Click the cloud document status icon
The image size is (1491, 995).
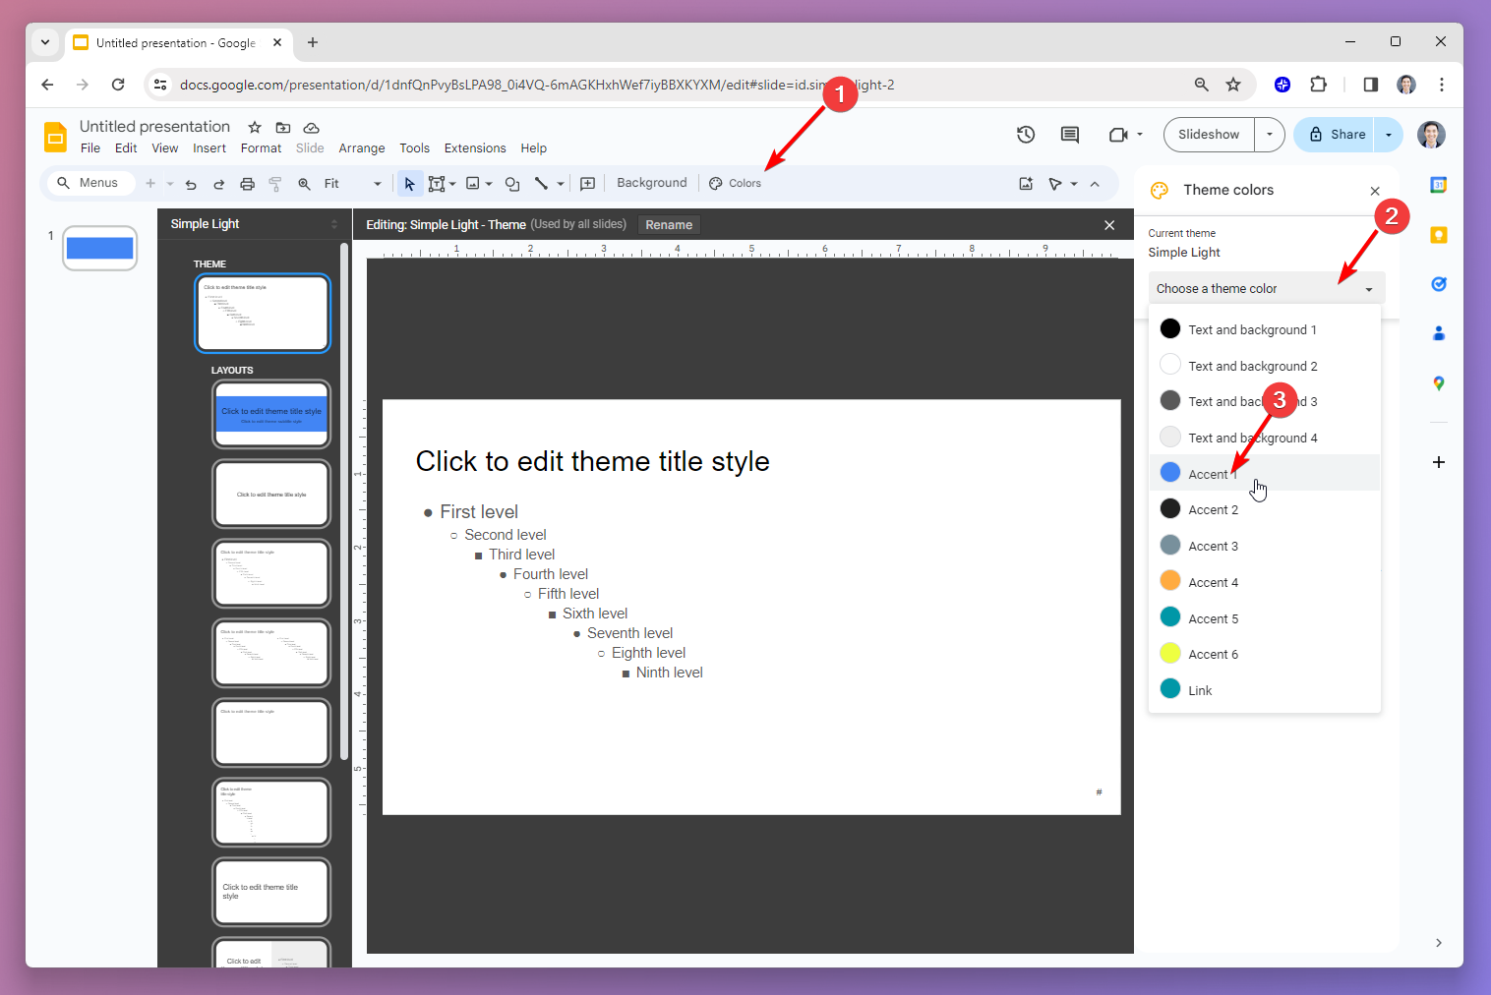(312, 128)
